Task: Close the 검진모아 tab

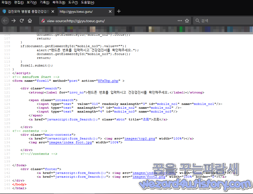Action: [x=53, y=12]
